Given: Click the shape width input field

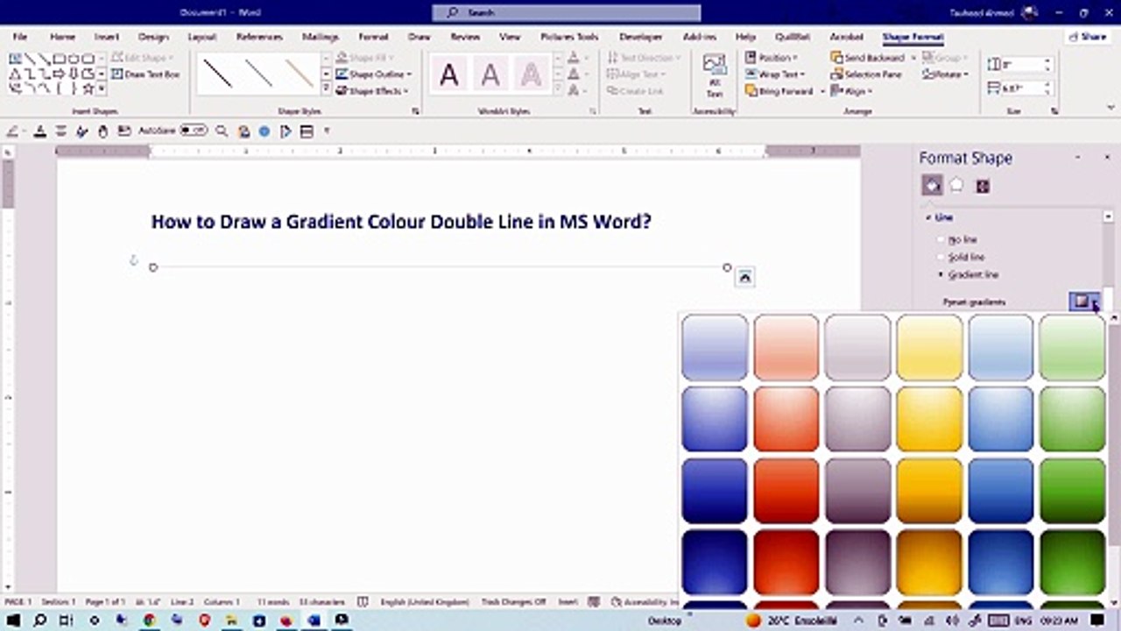Looking at the screenshot, I should [x=1026, y=89].
